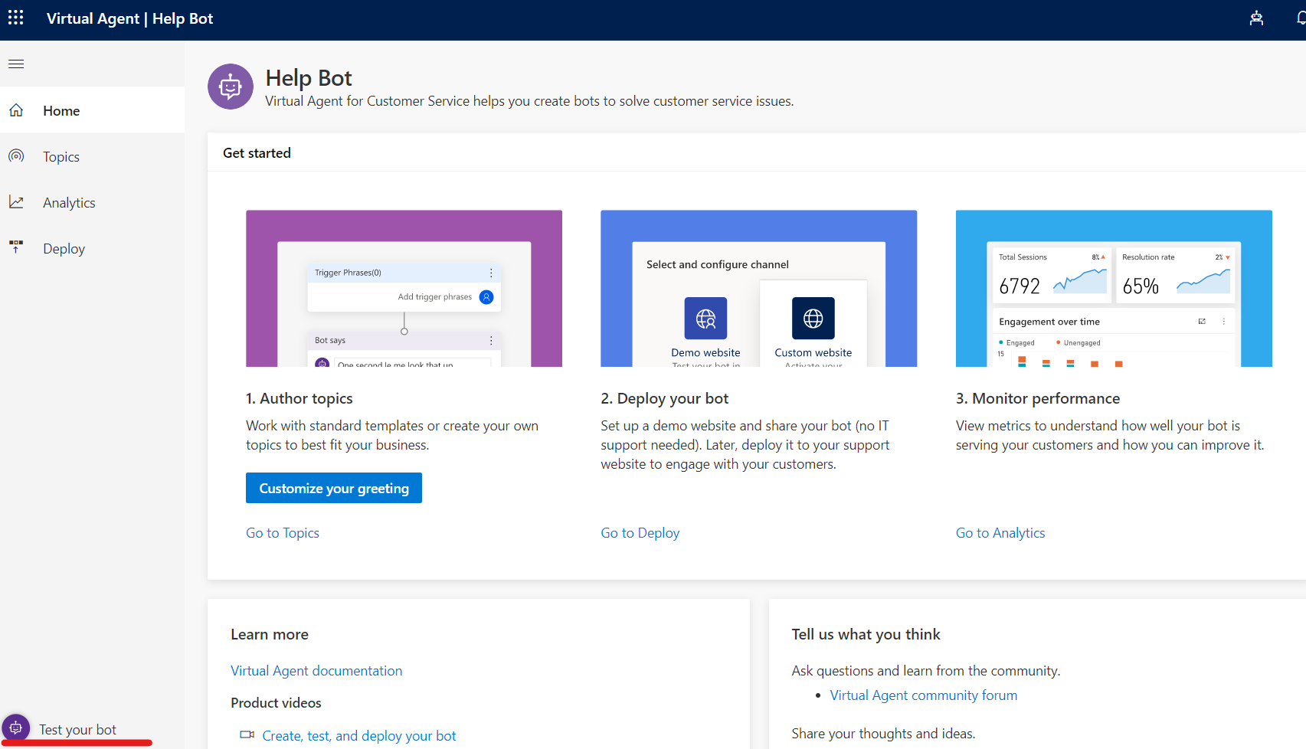Click the Customize your greeting button

click(x=334, y=488)
